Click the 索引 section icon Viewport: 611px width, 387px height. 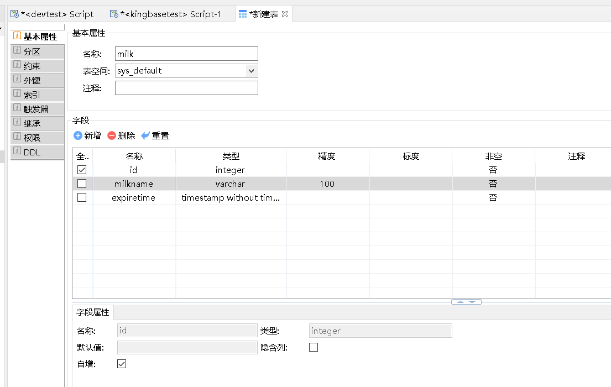17,94
